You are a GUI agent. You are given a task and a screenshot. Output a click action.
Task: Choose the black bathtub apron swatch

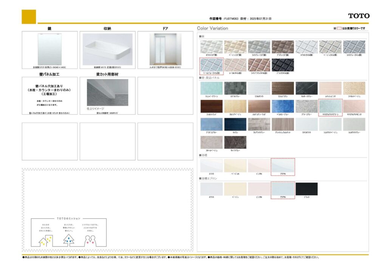click(x=307, y=189)
